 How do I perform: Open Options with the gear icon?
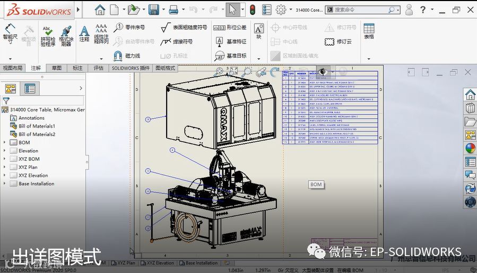(281, 10)
